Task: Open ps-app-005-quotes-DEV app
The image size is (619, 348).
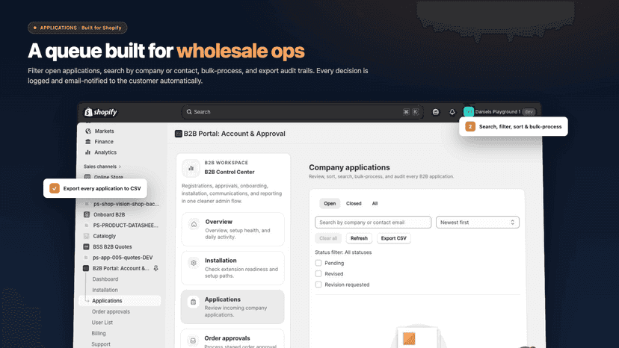Action: (x=123, y=258)
